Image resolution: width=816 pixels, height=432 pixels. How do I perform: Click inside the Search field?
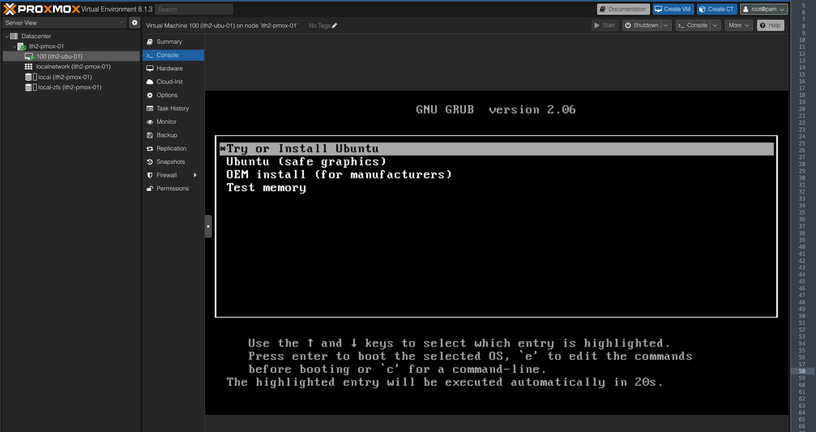[x=193, y=9]
